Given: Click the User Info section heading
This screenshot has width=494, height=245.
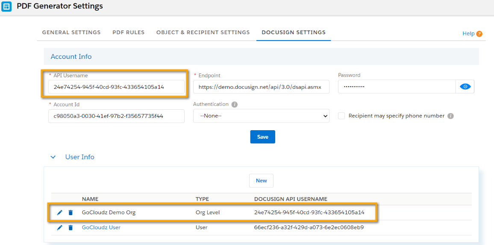Looking at the screenshot, I should tap(80, 157).
